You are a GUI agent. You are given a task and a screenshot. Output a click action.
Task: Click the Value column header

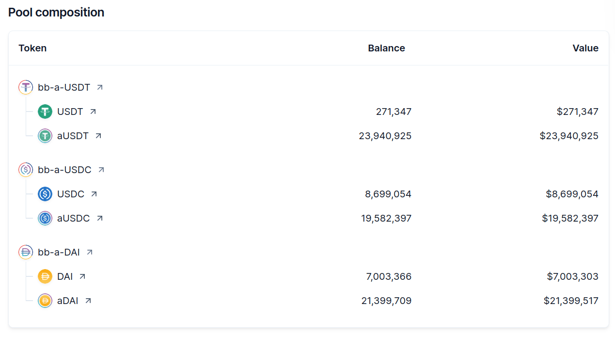585,48
